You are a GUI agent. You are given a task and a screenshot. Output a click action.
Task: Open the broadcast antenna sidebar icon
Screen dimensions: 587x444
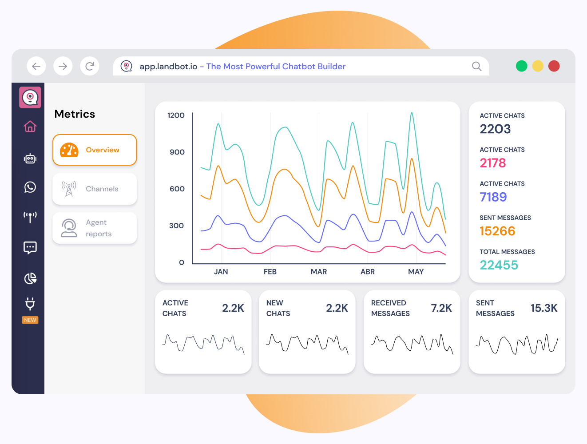30,217
